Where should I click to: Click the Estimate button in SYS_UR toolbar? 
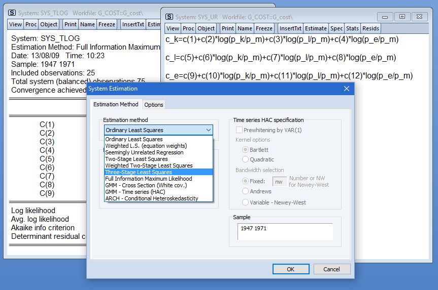(x=316, y=29)
